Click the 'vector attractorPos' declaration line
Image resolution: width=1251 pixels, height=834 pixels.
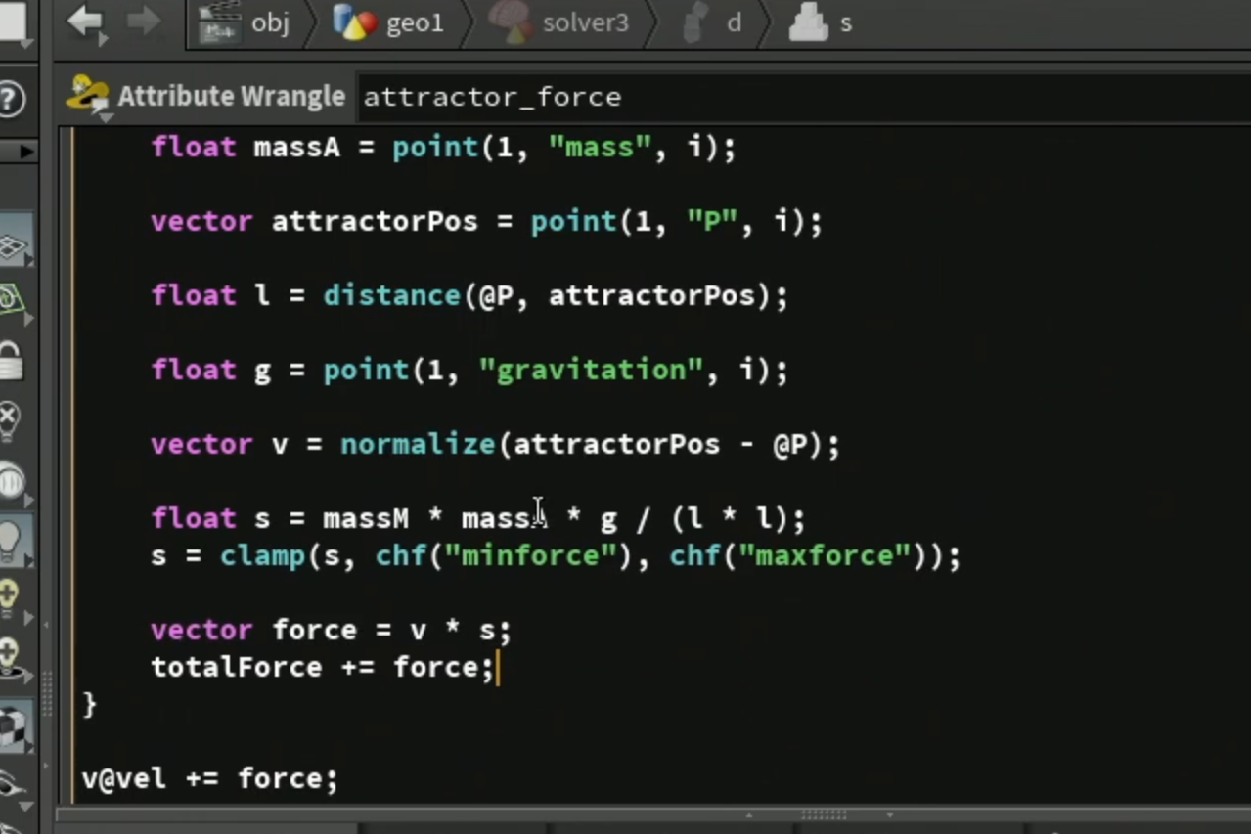tap(486, 222)
